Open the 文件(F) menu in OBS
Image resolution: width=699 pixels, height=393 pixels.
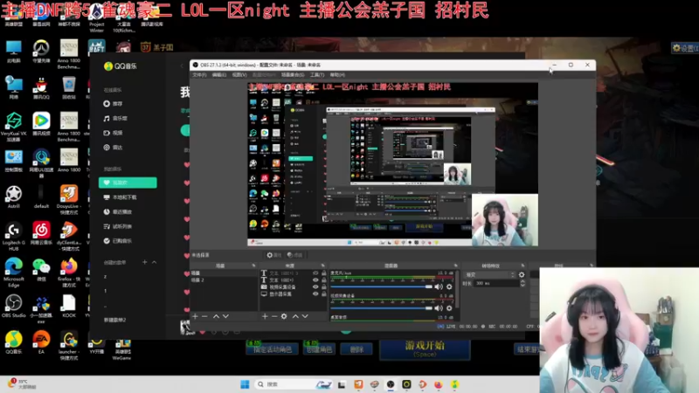pos(199,75)
